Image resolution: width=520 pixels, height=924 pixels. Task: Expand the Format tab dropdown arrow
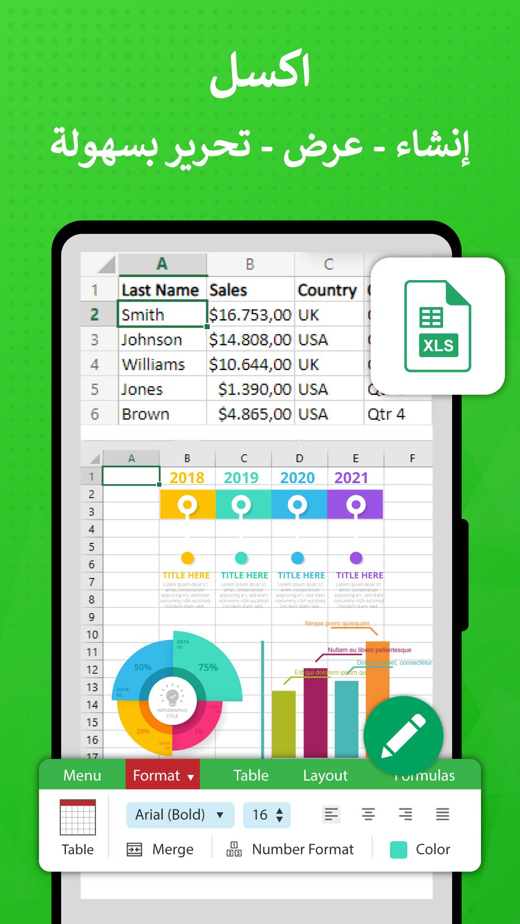tap(191, 777)
